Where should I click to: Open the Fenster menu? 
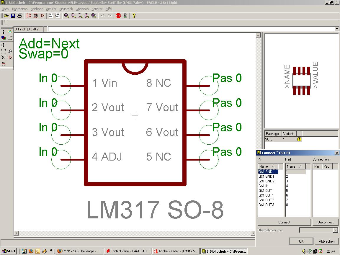click(x=97, y=9)
